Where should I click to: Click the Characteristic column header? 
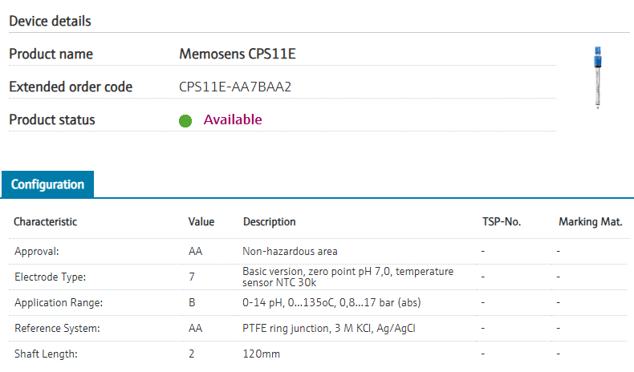pyautogui.click(x=46, y=221)
